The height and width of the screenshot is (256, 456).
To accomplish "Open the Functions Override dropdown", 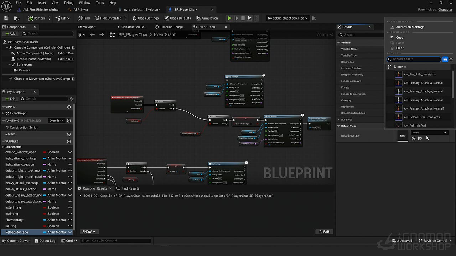I will click(56, 121).
